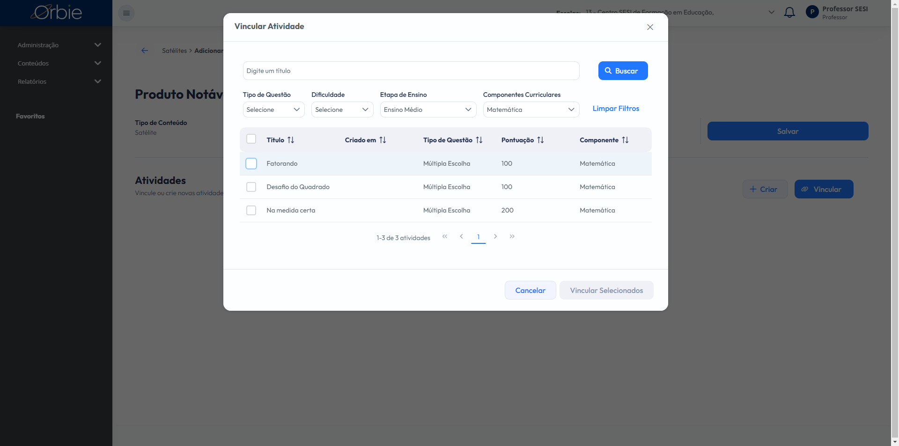Click the Limpar Filtros link
899x446 pixels.
(616, 109)
